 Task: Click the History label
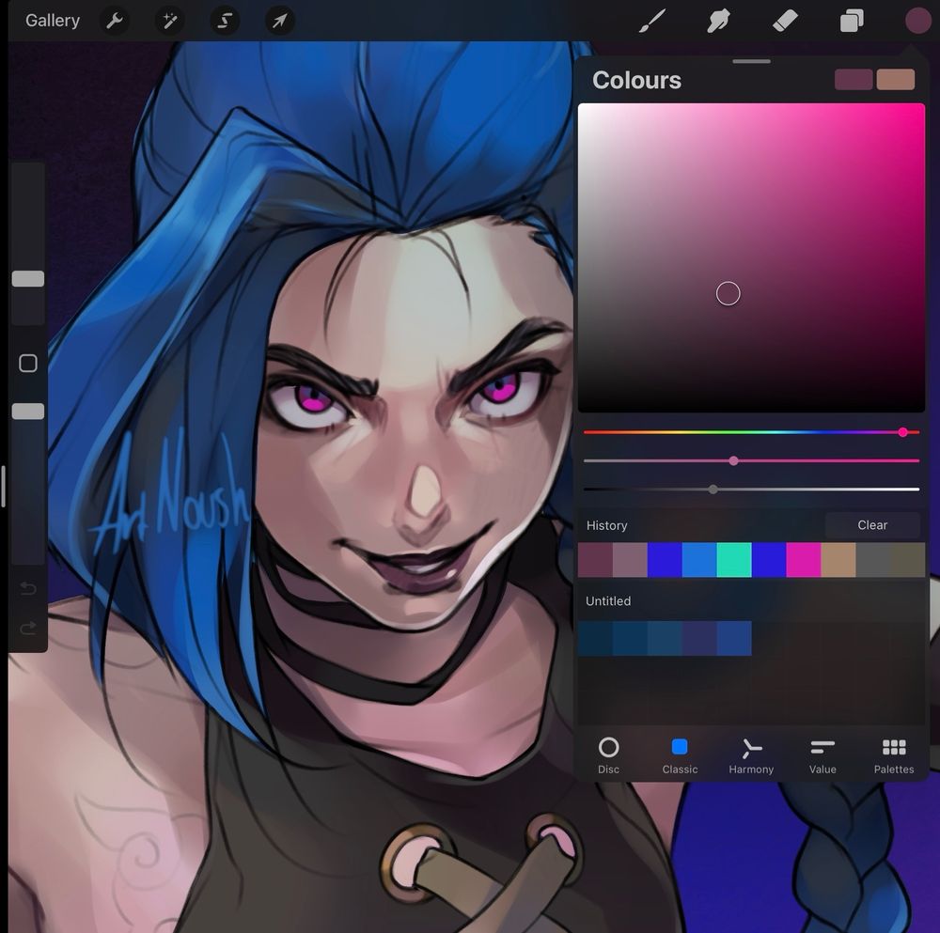pos(606,525)
